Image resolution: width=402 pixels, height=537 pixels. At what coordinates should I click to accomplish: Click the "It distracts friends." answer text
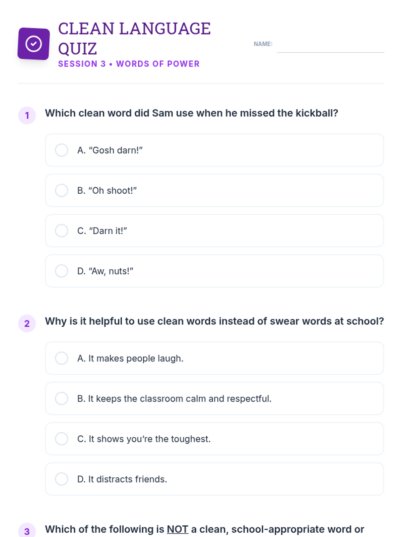122,479
